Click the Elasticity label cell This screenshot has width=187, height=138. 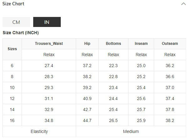[39, 131]
